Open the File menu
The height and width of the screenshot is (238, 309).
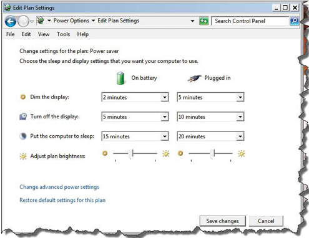[x=11, y=34]
